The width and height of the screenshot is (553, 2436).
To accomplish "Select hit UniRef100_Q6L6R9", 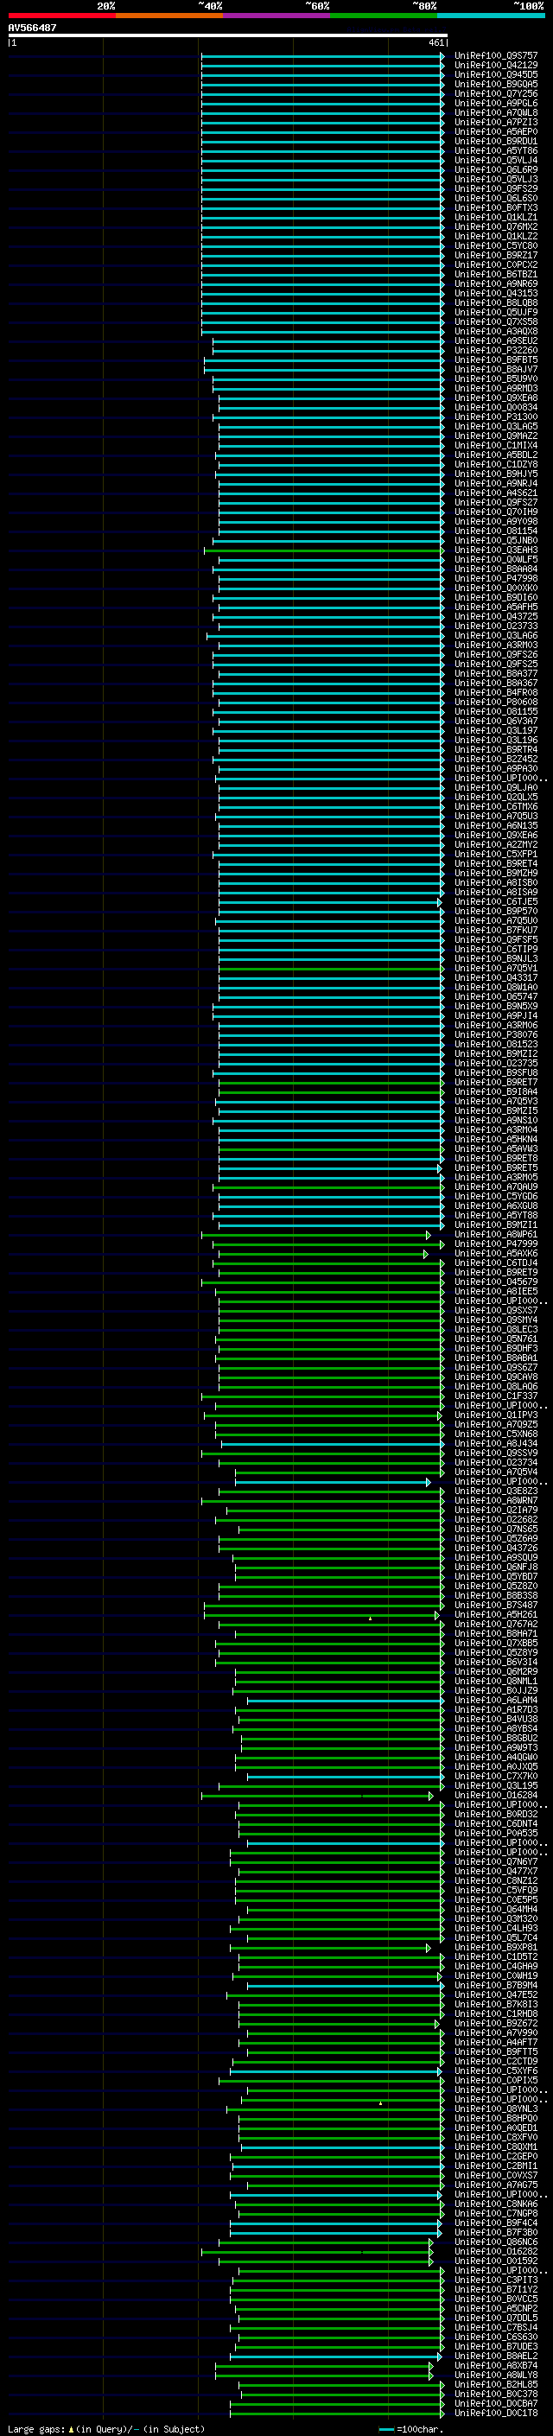I will 496,169.
